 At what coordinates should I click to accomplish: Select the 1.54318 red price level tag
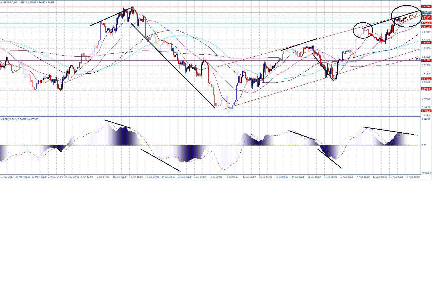(x=426, y=43)
